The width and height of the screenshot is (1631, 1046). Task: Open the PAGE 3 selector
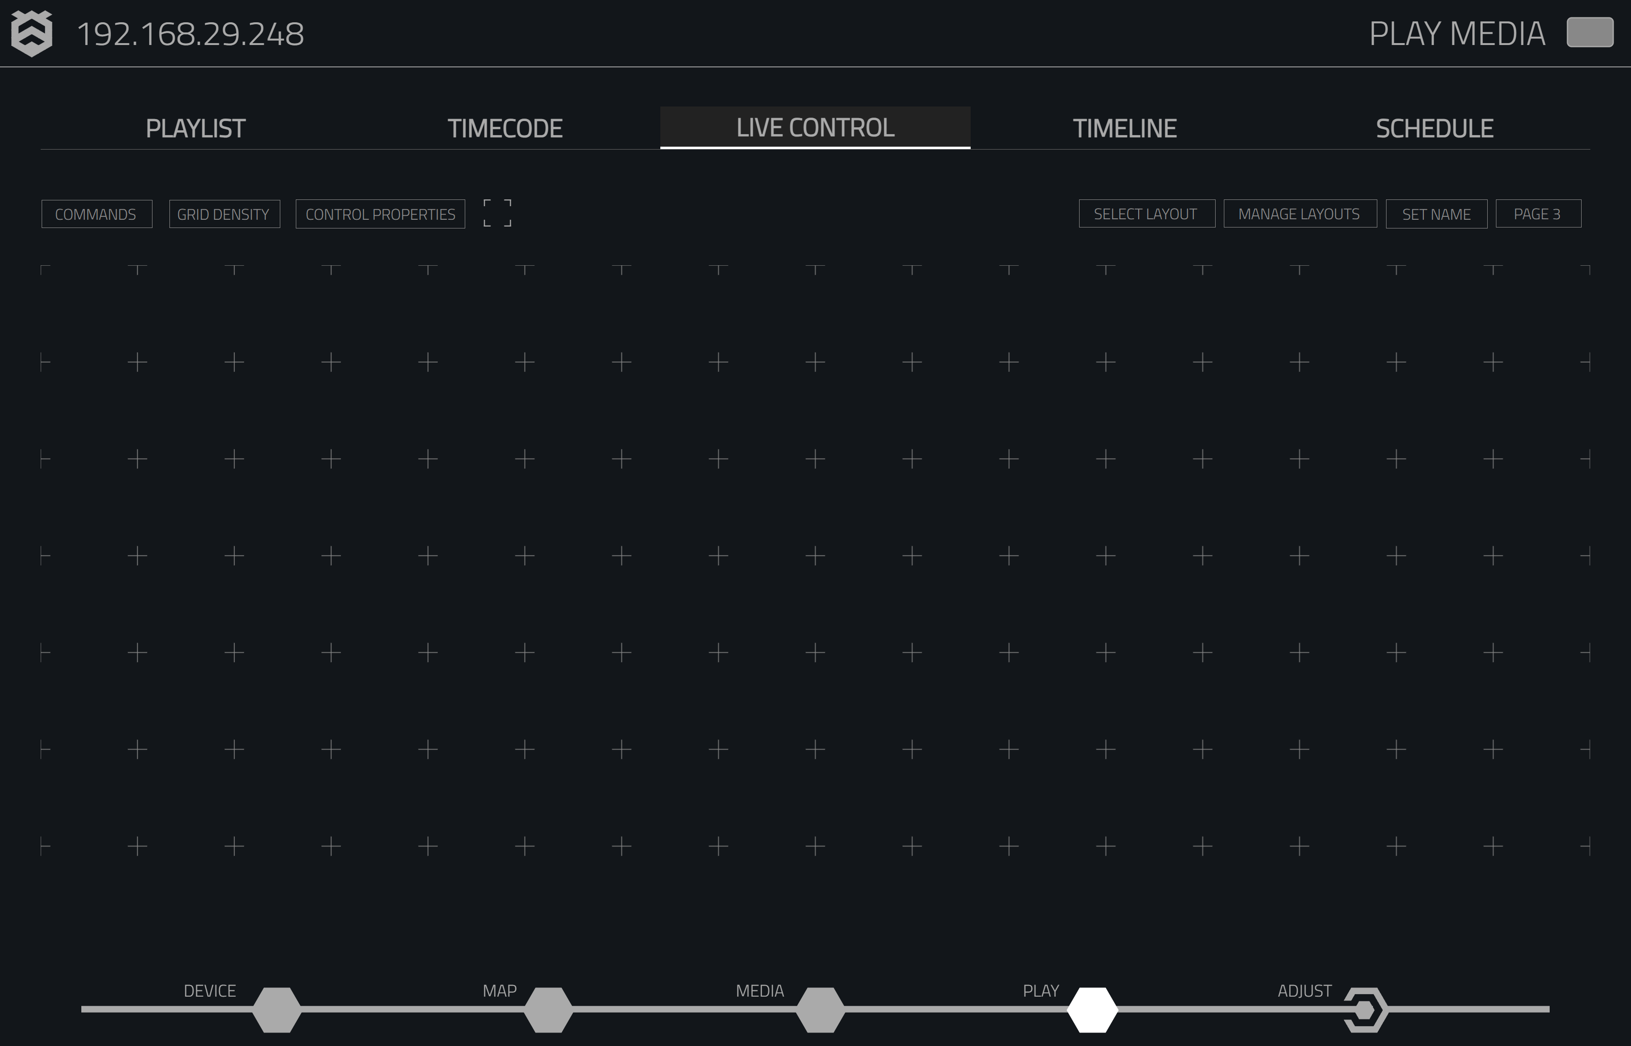pos(1538,214)
